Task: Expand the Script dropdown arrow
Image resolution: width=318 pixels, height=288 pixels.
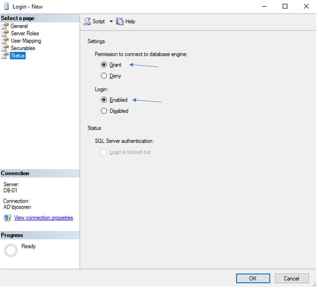Action: [111, 22]
